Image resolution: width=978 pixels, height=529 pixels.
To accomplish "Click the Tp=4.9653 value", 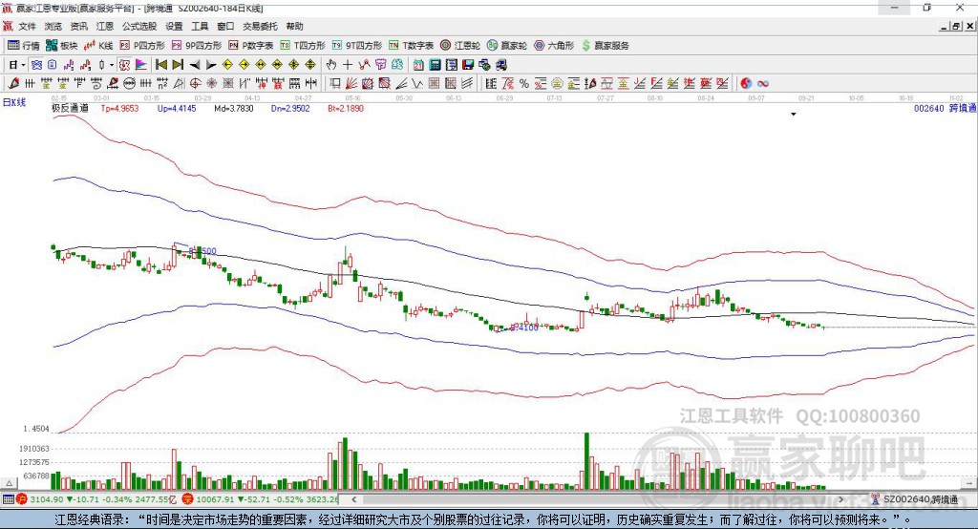I will [119, 109].
